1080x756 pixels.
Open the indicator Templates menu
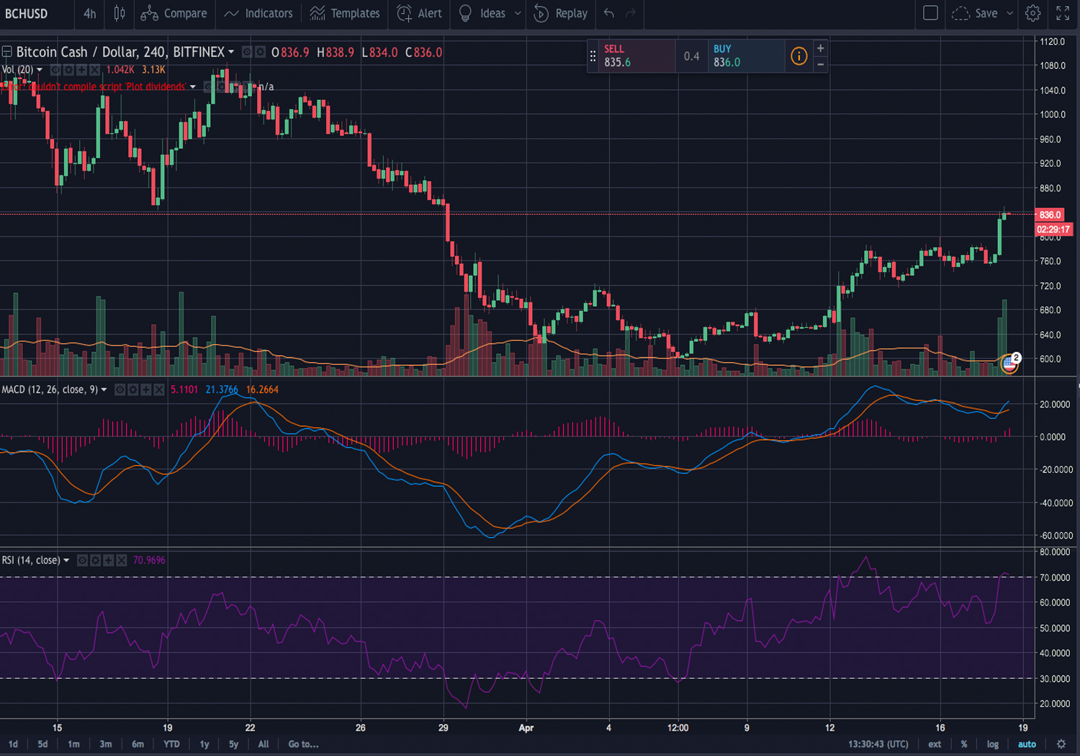[345, 13]
